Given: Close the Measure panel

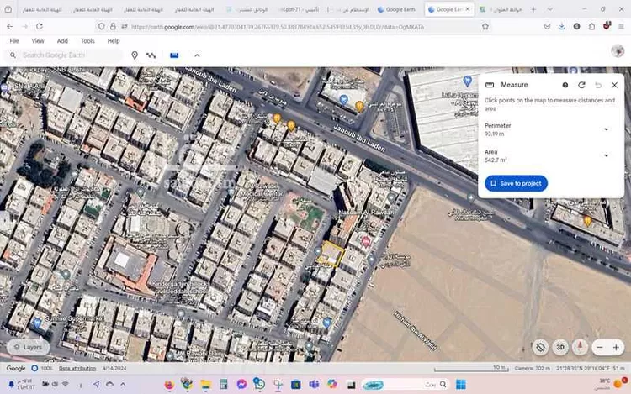Looking at the screenshot, I should 614,85.
